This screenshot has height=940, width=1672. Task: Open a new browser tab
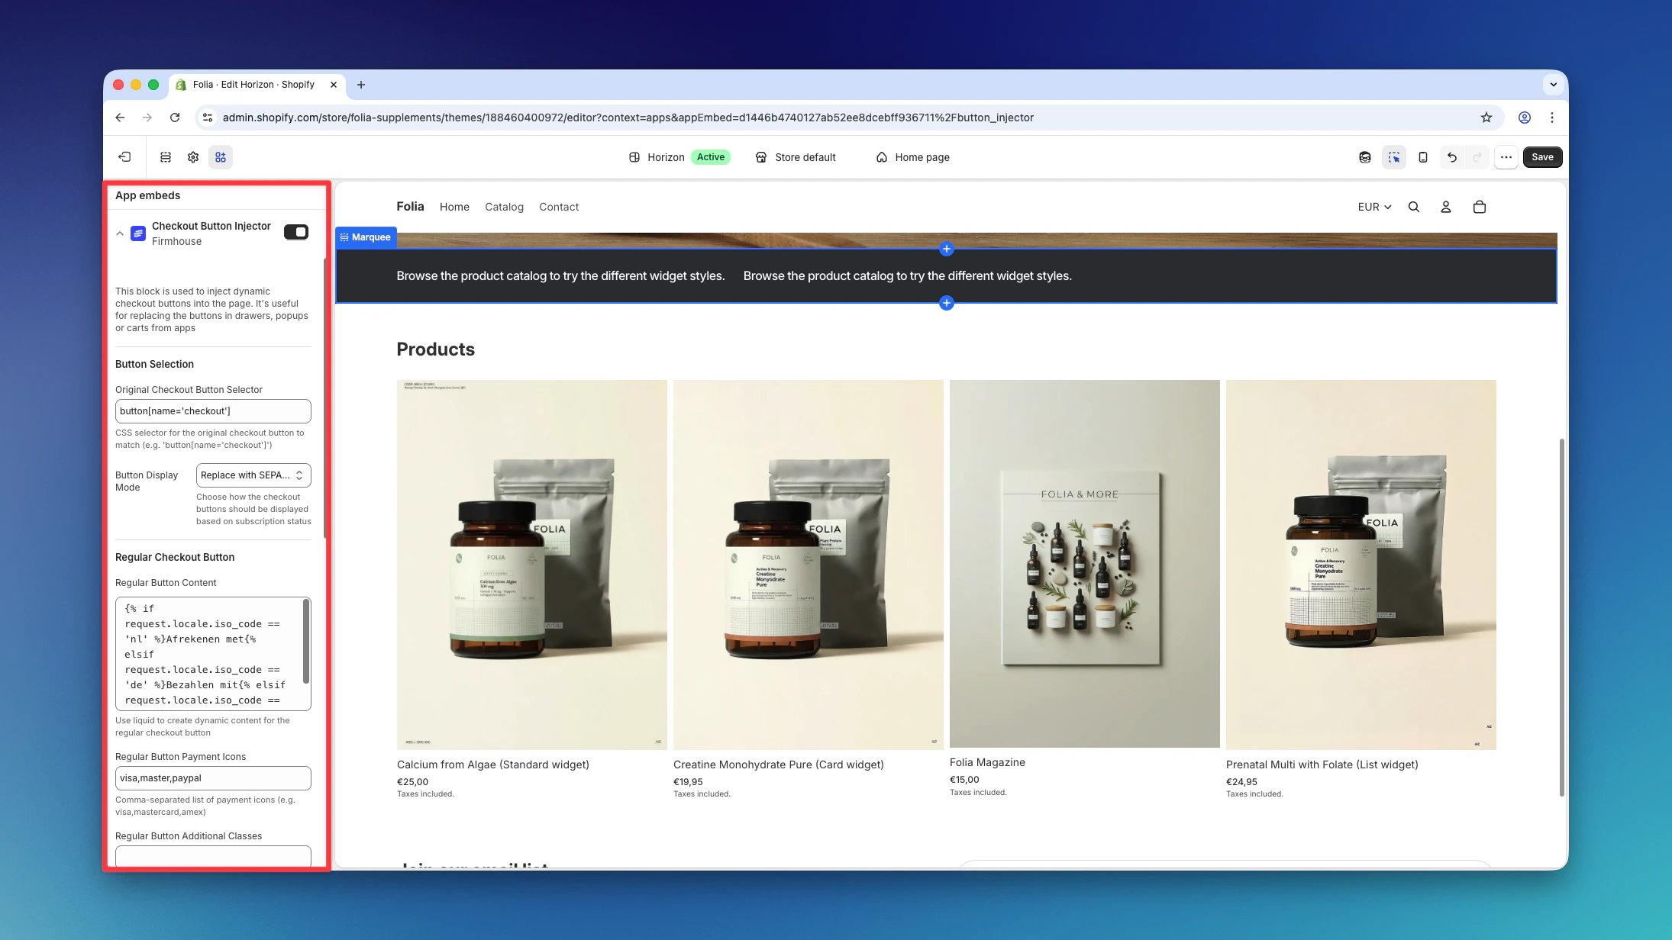[x=361, y=85]
